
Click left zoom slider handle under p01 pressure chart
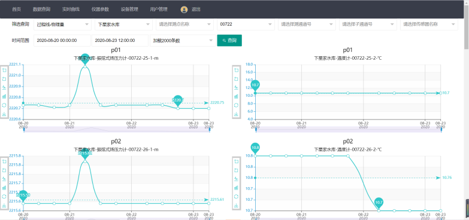(x=23, y=130)
